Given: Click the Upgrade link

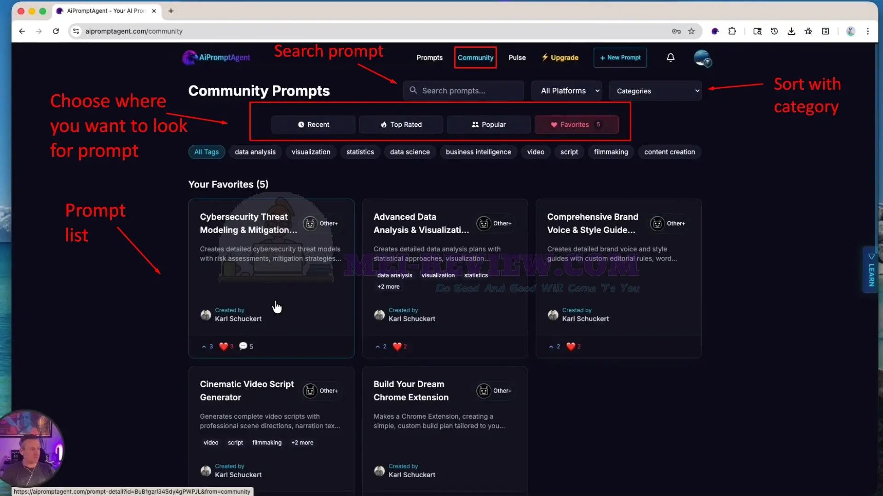Looking at the screenshot, I should click(560, 57).
